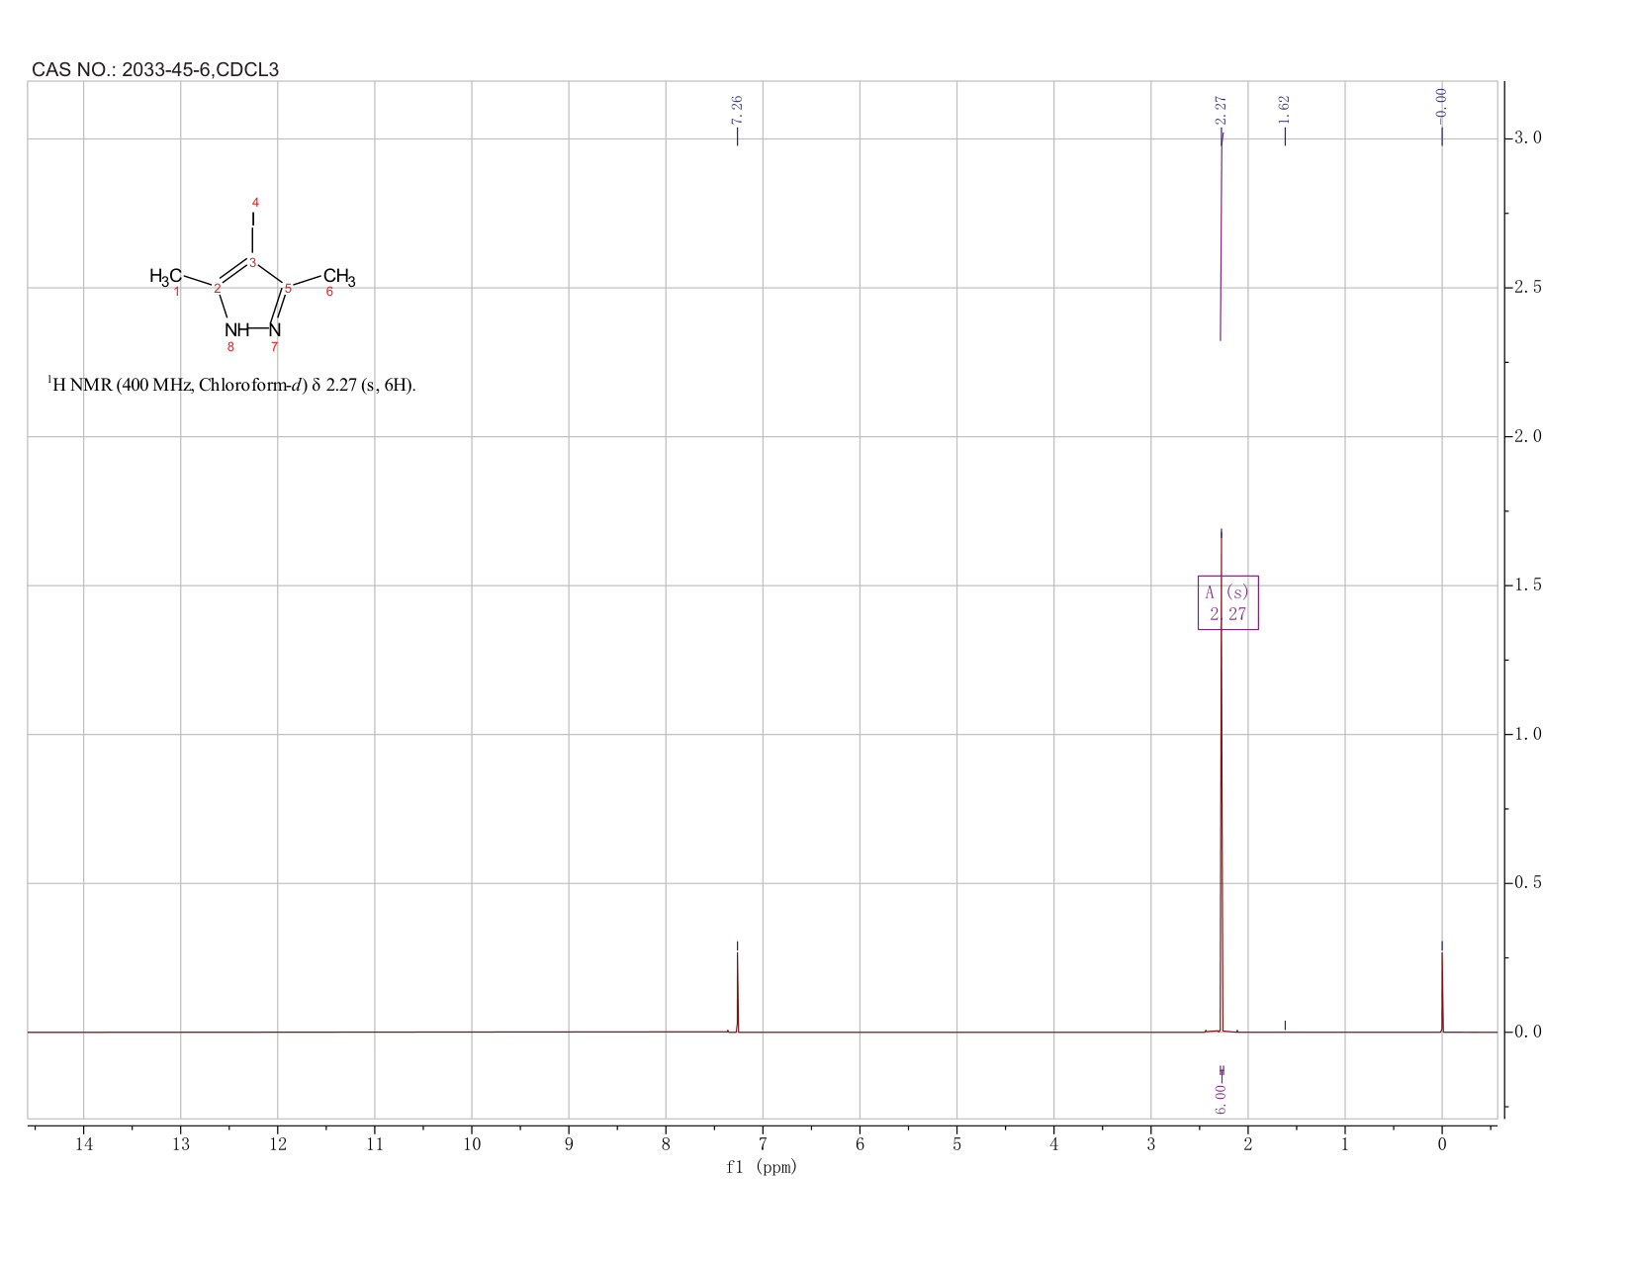Image resolution: width=1632 pixels, height=1261 pixels.
Task: Click y-axis tick label 2.5
Action: pos(1528,287)
